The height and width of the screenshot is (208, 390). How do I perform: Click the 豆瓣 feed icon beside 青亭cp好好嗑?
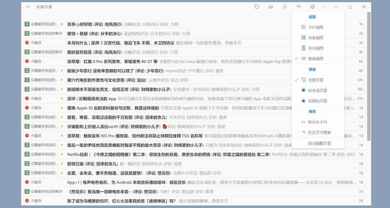click(26, 24)
